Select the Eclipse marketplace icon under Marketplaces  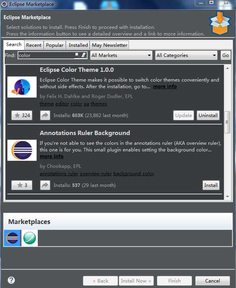click(x=12, y=238)
